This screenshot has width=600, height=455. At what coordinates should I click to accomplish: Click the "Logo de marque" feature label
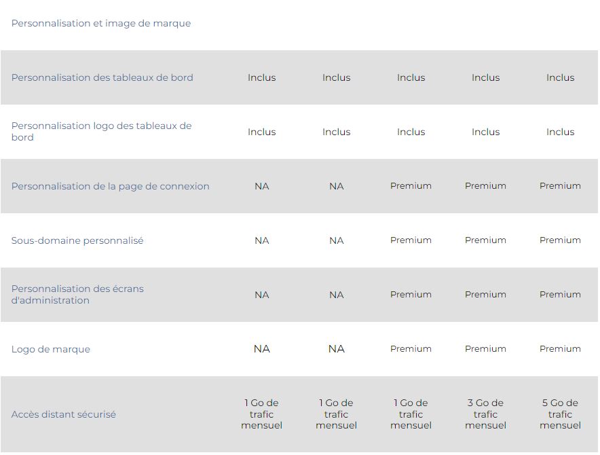coord(51,349)
